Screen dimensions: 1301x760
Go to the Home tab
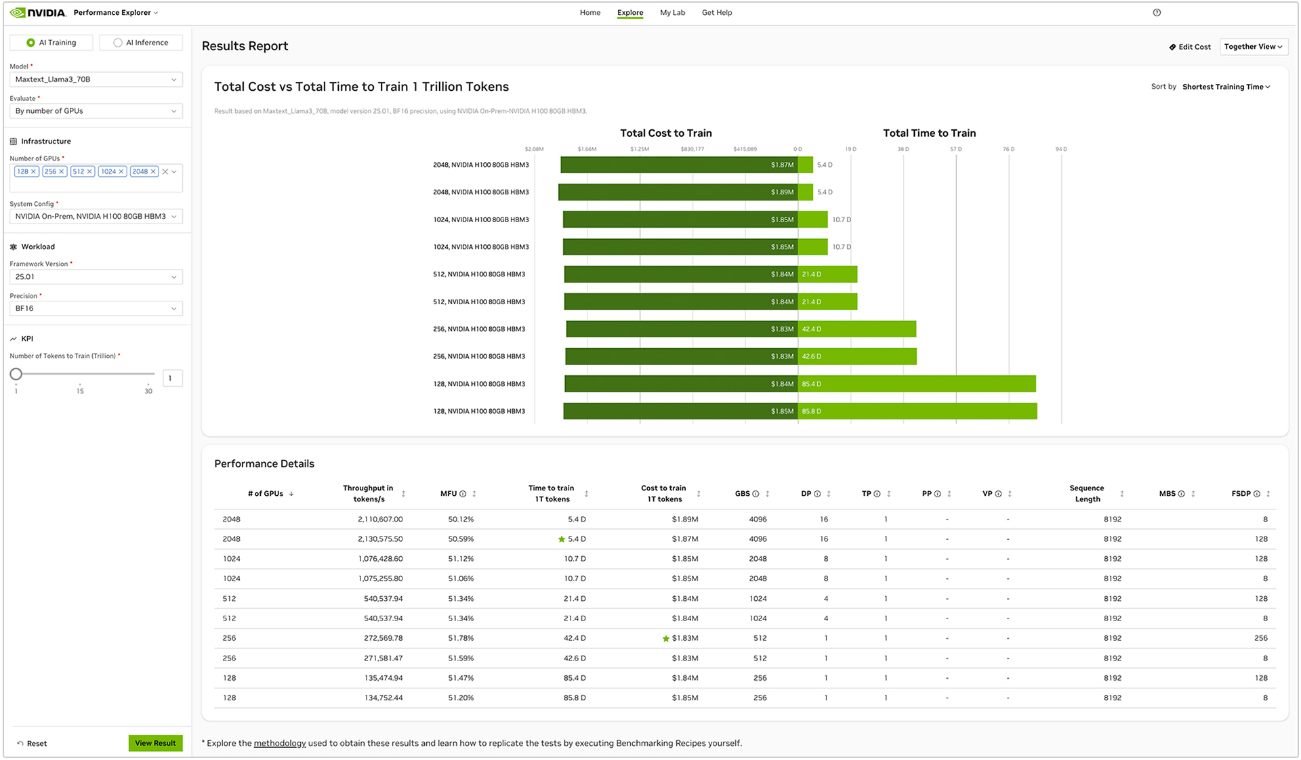pos(590,12)
